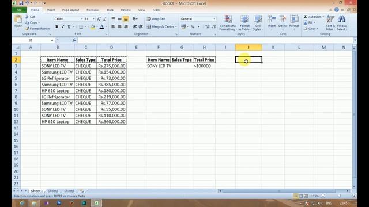Switch to the Data tab
The width and height of the screenshot is (369, 207).
pyautogui.click(x=110, y=10)
